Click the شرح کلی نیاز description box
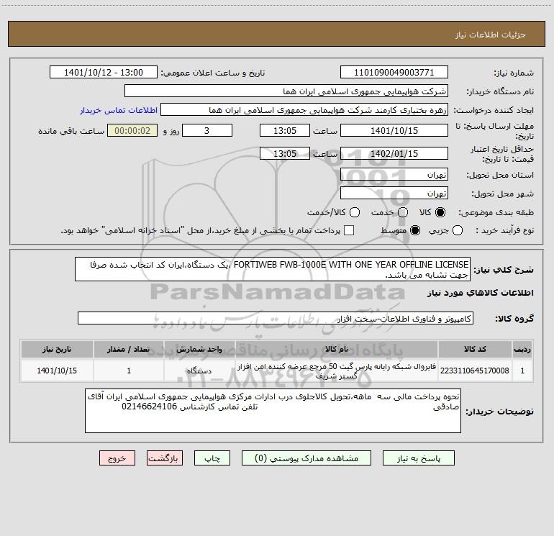Image resolution: width=554 pixels, height=536 pixels. (273, 269)
